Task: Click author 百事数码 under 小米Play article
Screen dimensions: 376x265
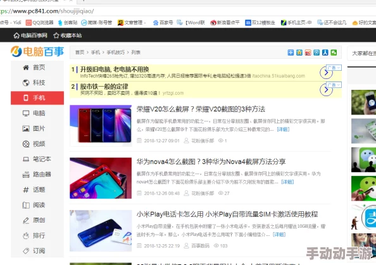Action: (200, 246)
